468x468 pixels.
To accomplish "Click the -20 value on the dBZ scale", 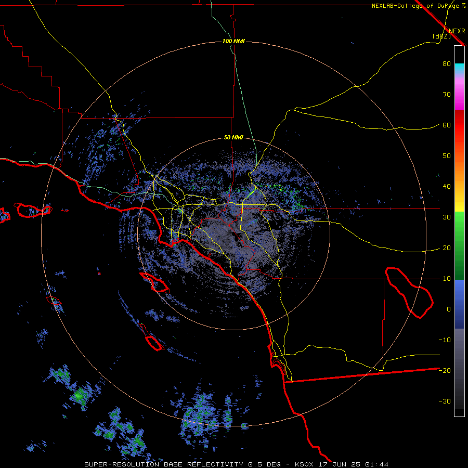I will pyautogui.click(x=445, y=370).
